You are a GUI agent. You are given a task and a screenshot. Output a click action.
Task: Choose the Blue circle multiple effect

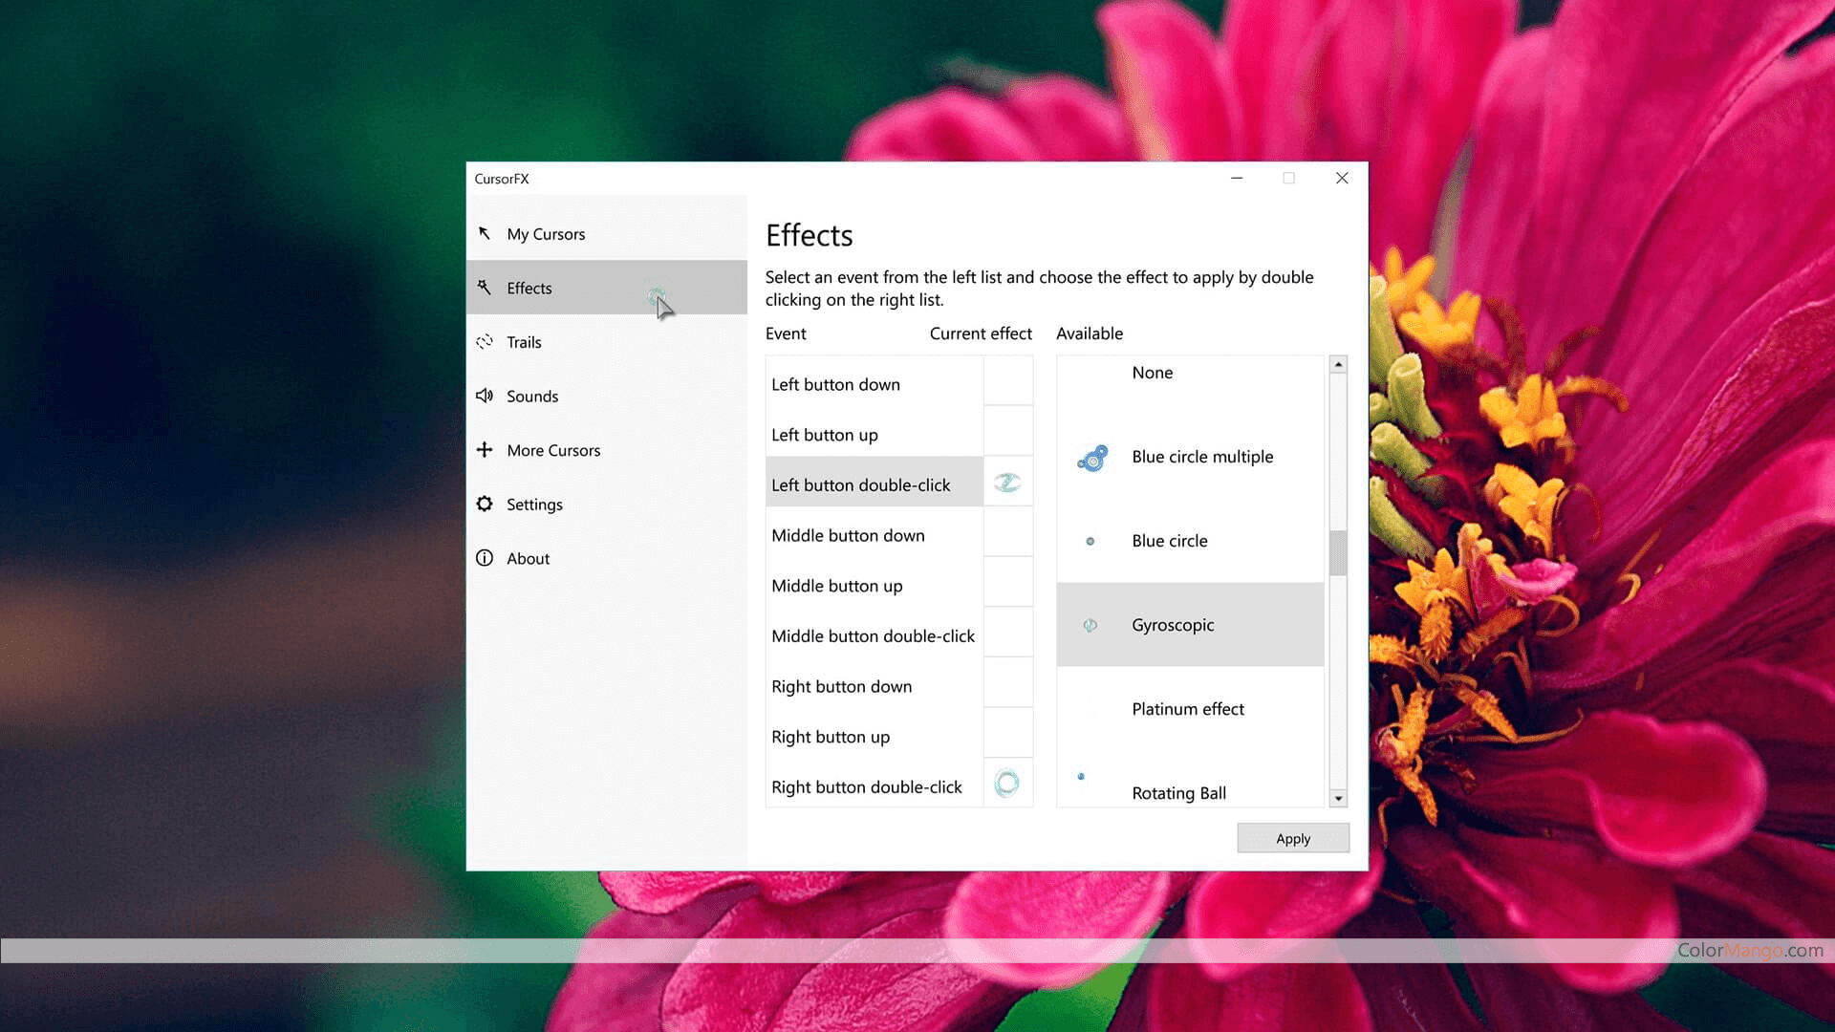tap(1191, 457)
